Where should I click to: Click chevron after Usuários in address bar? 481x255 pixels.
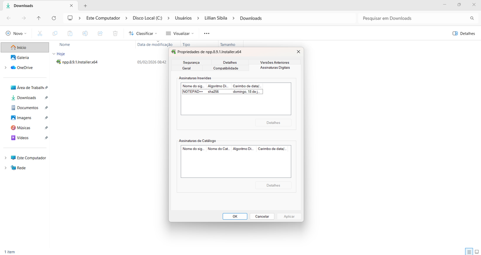198,18
